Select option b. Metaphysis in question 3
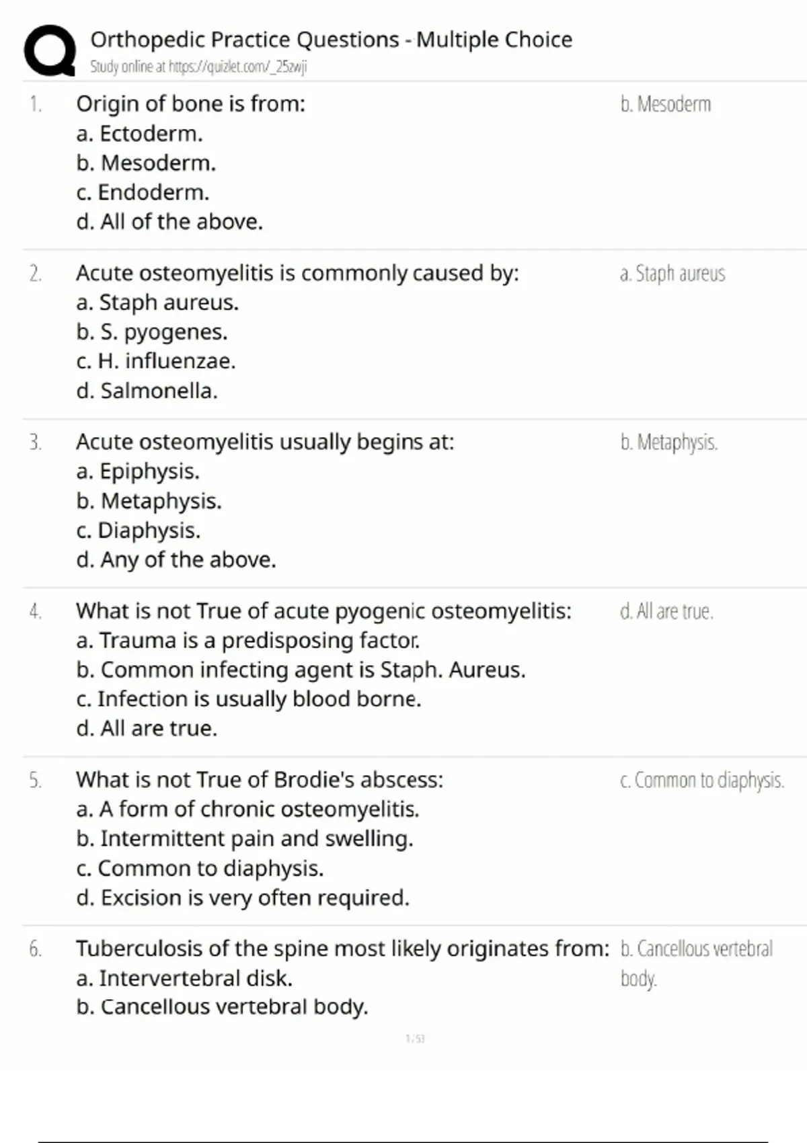Image resolution: width=807 pixels, height=1143 pixels. coord(149,501)
